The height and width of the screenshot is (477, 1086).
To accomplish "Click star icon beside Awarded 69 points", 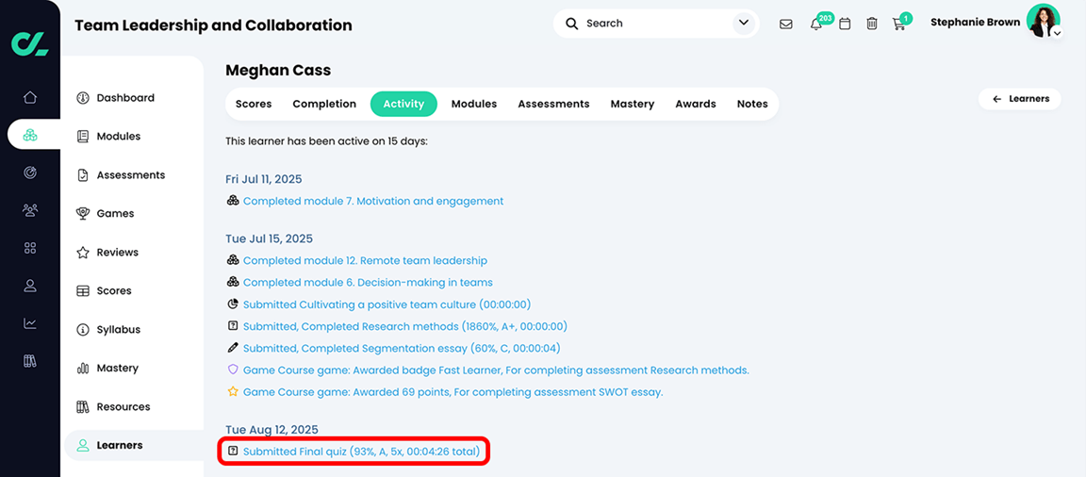I will coord(233,392).
